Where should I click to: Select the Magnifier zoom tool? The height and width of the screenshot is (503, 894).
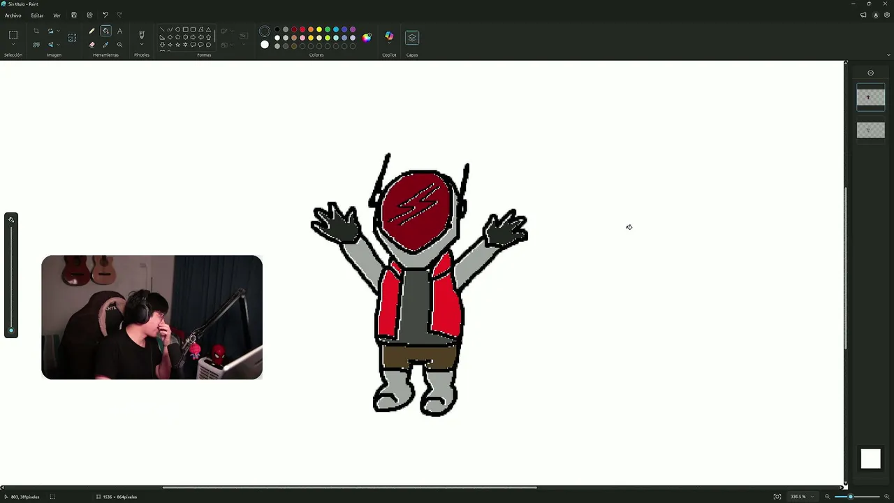coord(119,45)
